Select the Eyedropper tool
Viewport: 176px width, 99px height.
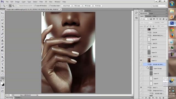pos(2,30)
